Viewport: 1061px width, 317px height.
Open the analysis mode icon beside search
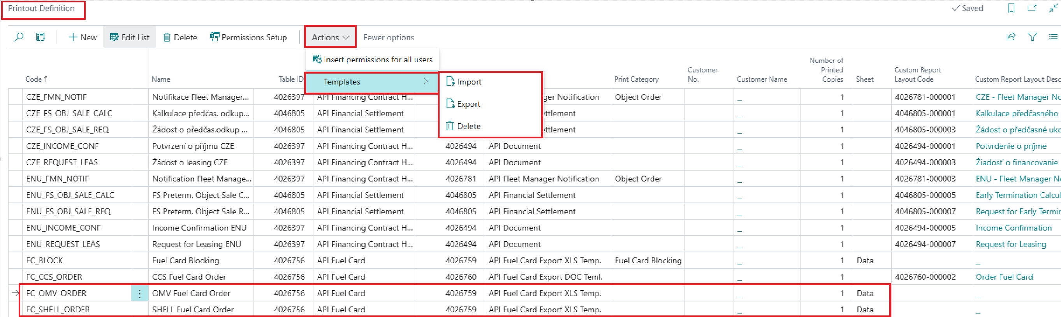pos(40,37)
